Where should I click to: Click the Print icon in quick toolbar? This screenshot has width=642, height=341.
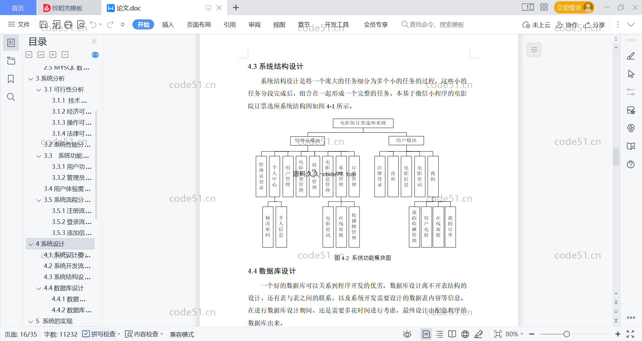point(69,24)
